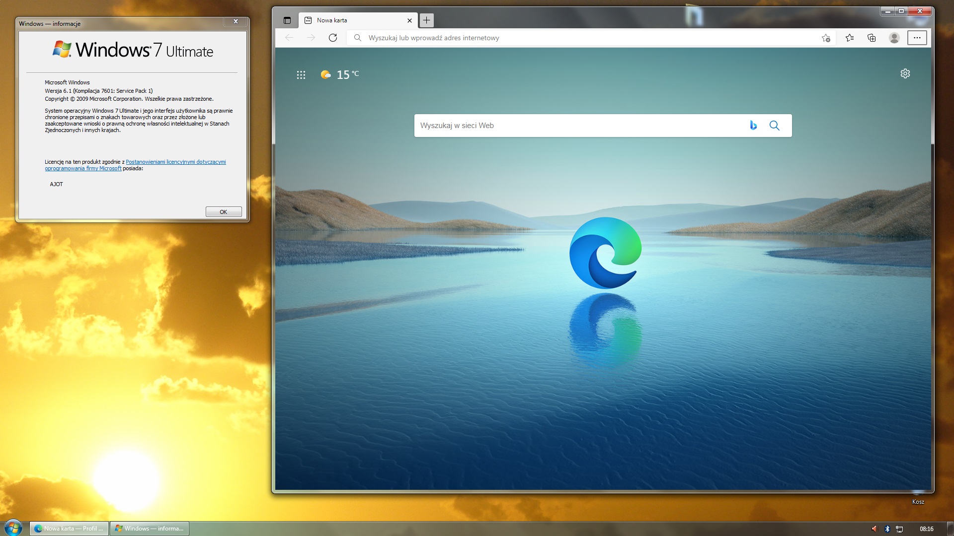Click the Bluetooth tray icon

[x=887, y=529]
